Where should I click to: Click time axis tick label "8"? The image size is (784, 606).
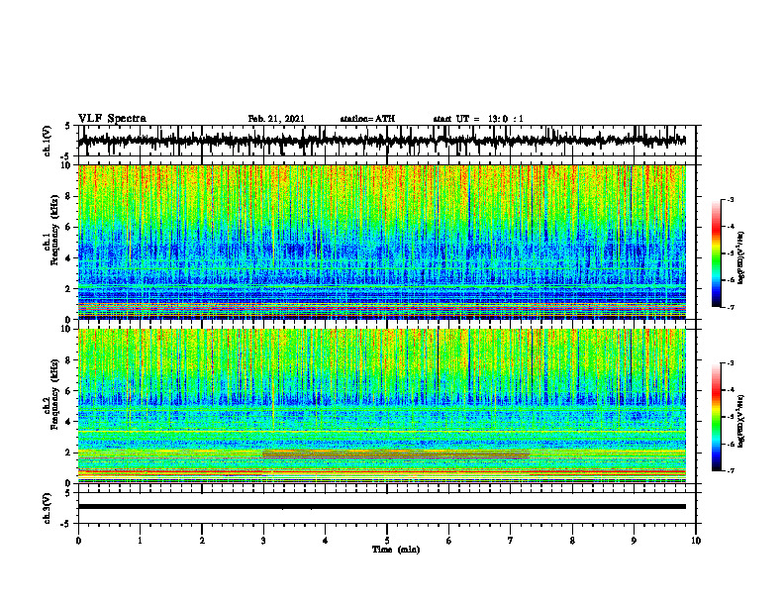(x=572, y=541)
